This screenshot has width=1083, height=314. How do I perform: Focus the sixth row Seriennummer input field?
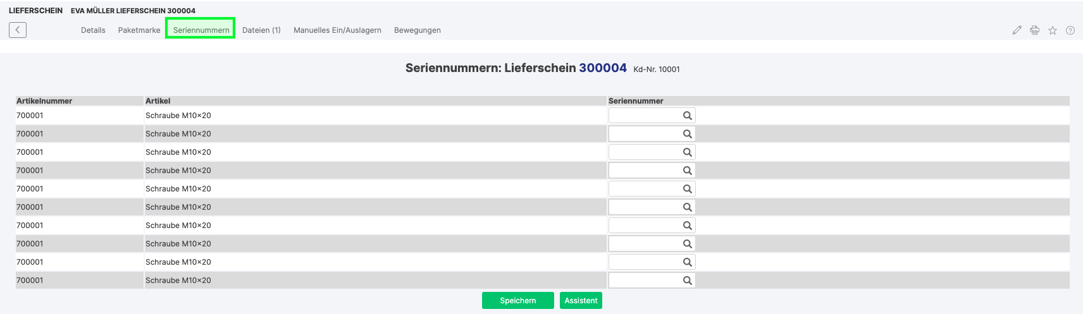(644, 207)
